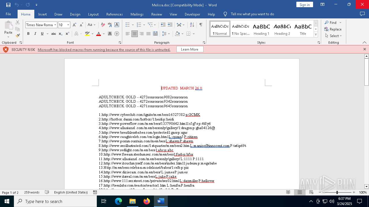Toggle Print Layout view button

[x=300, y=192]
